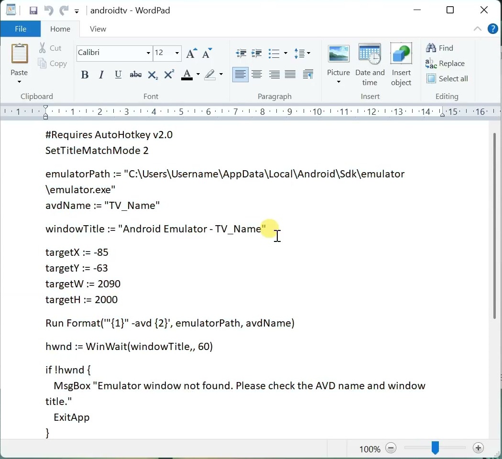Open the File menu
The image size is (502, 459).
(x=21, y=29)
